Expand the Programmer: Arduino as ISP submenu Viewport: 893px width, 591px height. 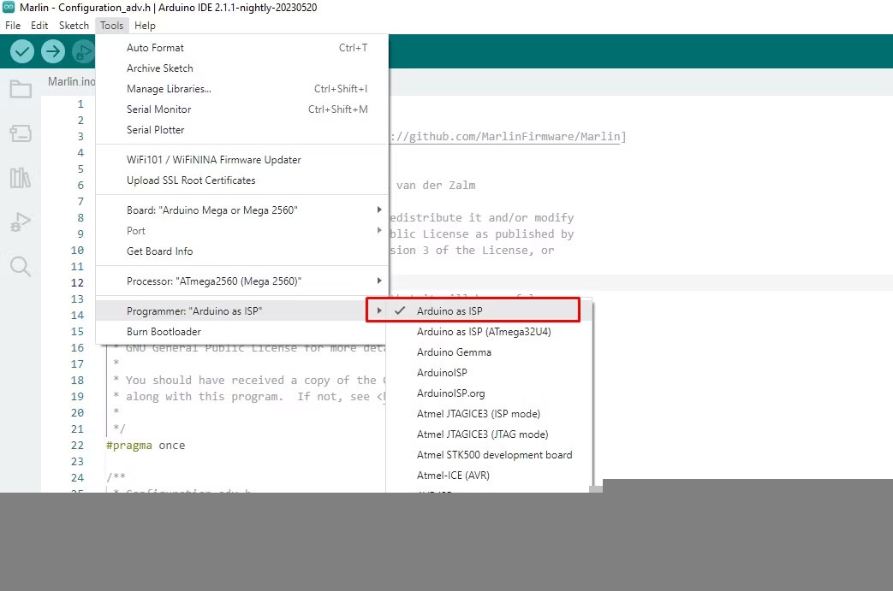242,311
